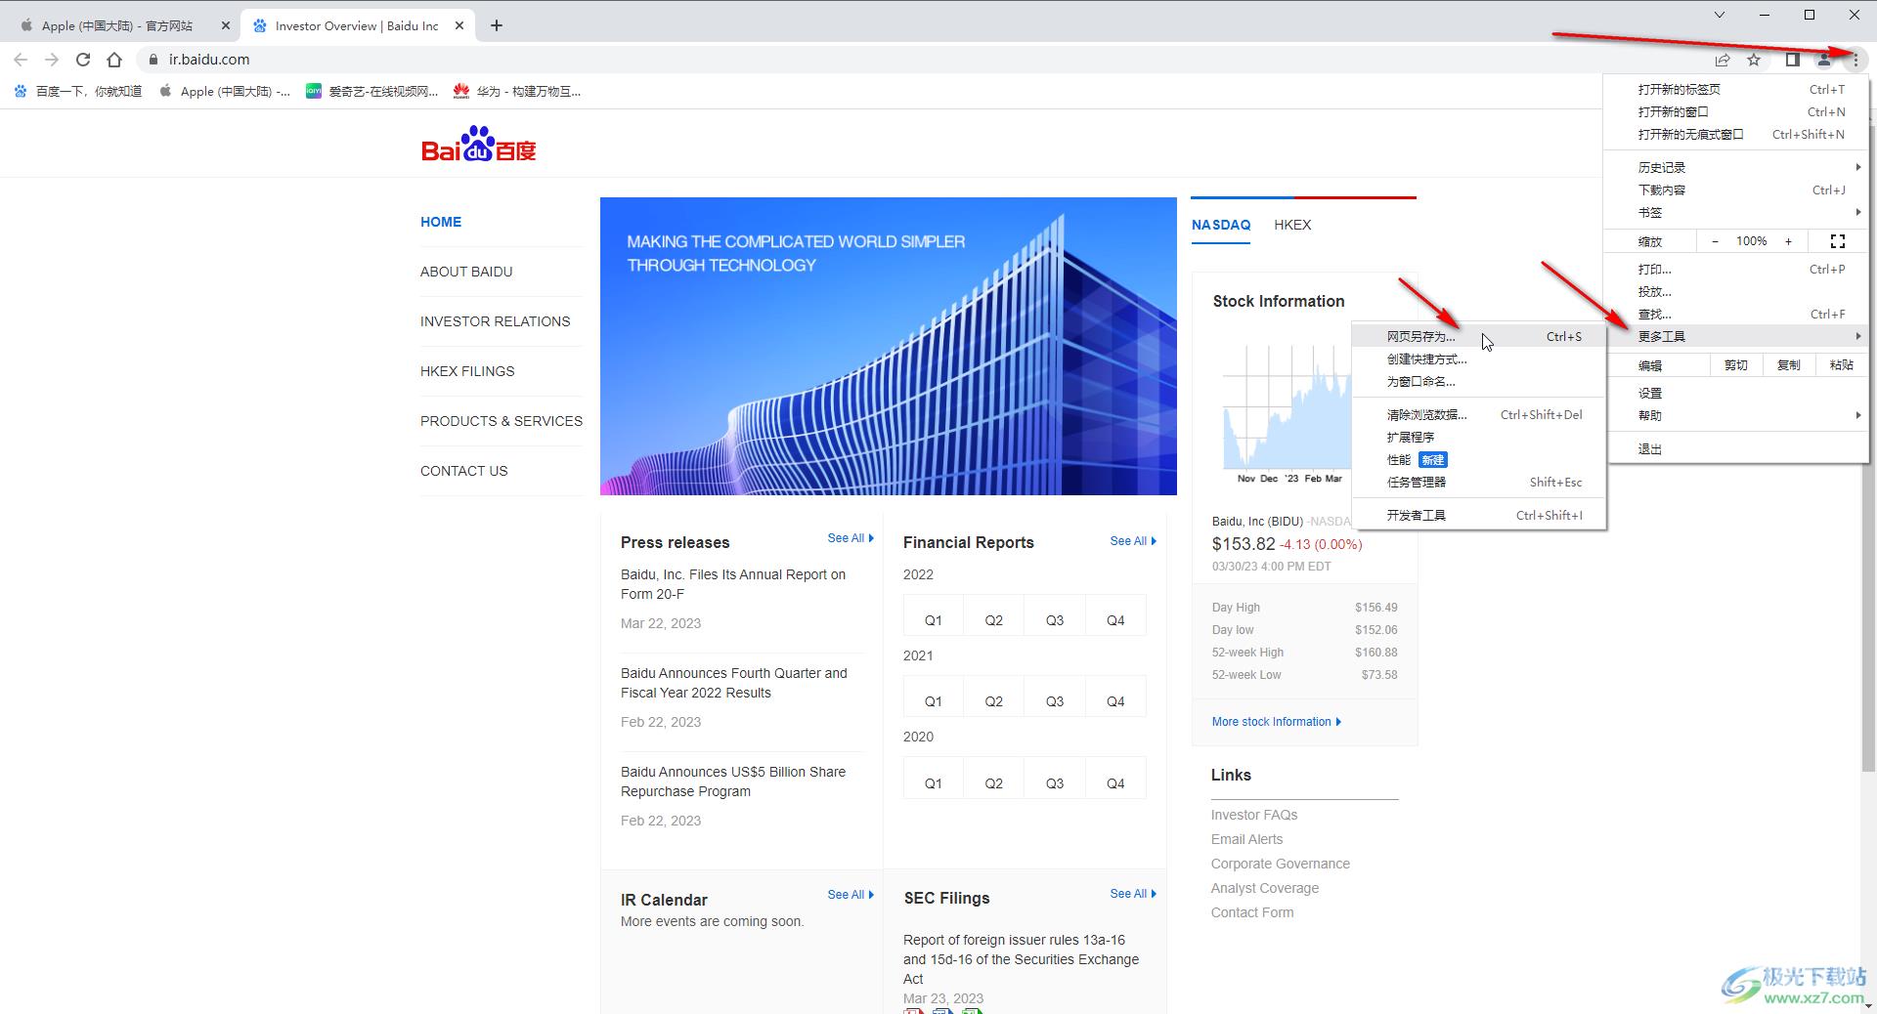Image resolution: width=1877 pixels, height=1014 pixels.
Task: Open CONTACT US in sidebar
Action: (x=464, y=471)
